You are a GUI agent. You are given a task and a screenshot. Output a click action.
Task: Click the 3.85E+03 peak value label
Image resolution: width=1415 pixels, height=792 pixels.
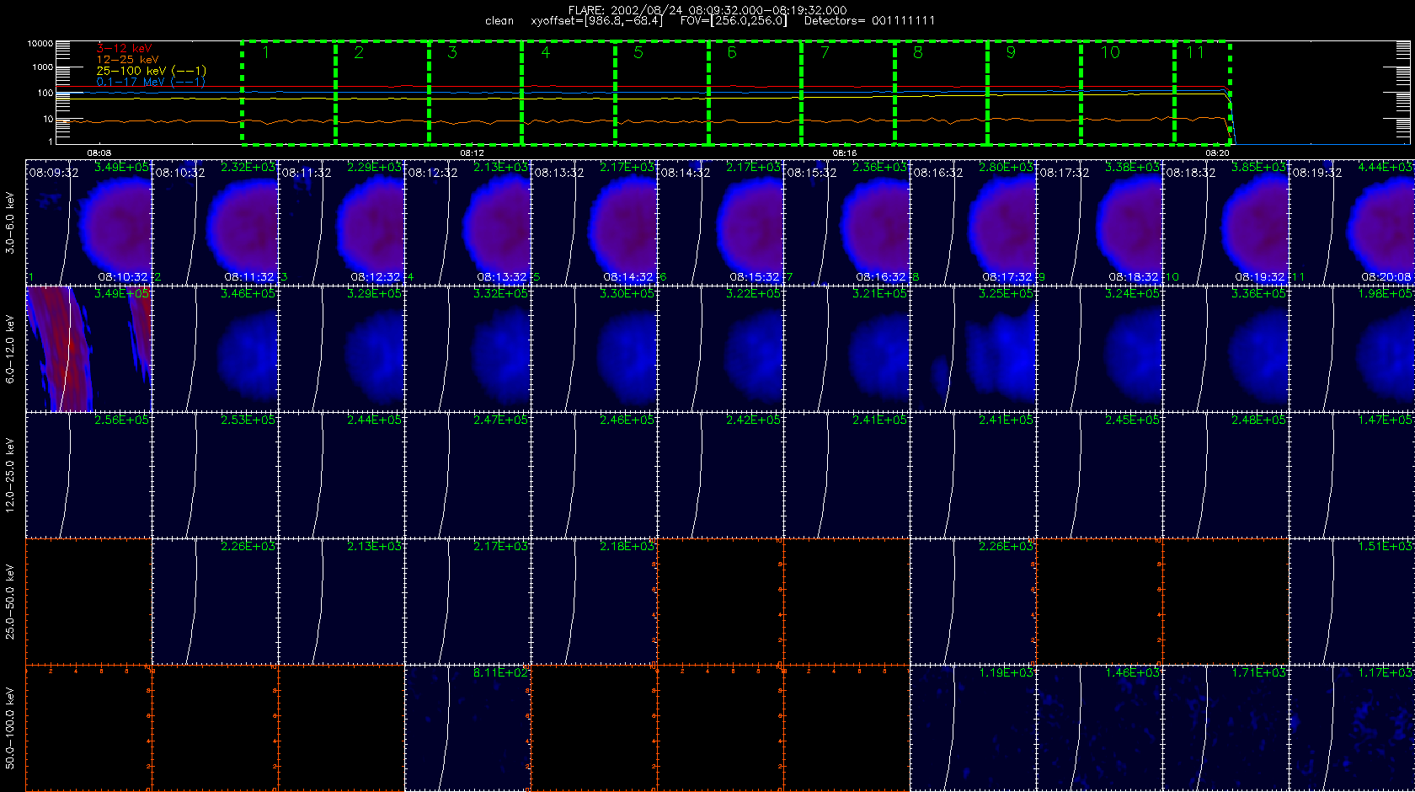(1259, 168)
